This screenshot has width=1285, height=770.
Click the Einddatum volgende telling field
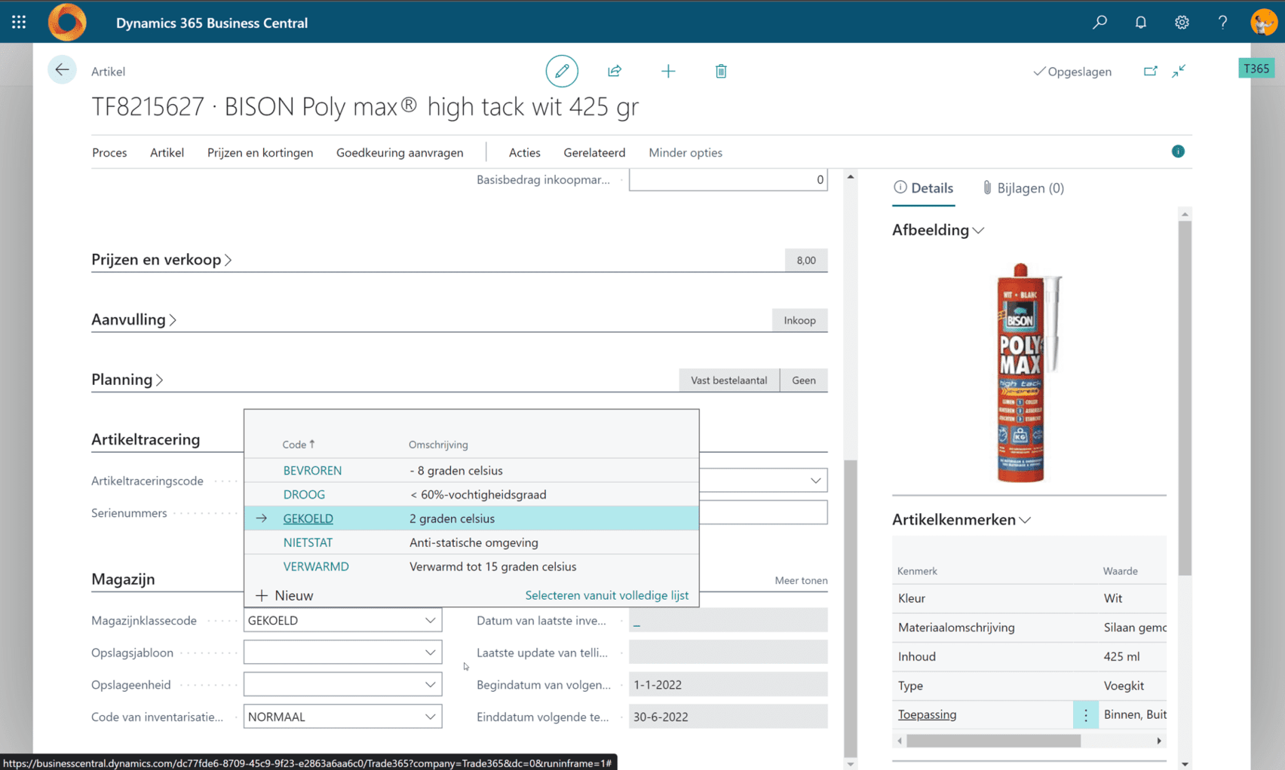[x=728, y=717]
